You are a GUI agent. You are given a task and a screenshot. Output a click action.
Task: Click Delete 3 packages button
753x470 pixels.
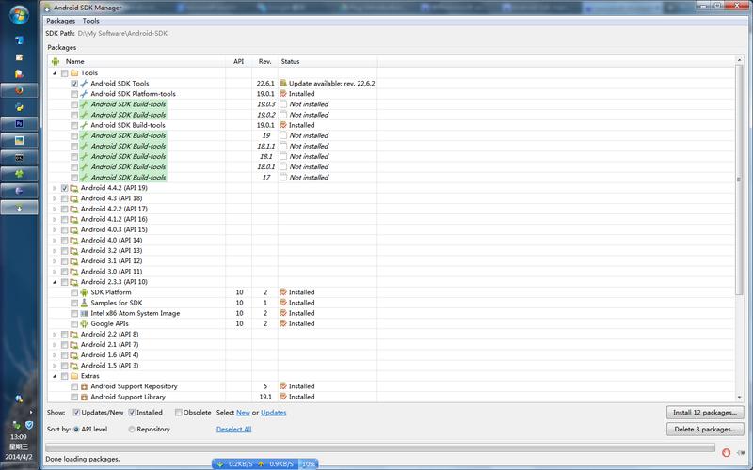point(705,430)
